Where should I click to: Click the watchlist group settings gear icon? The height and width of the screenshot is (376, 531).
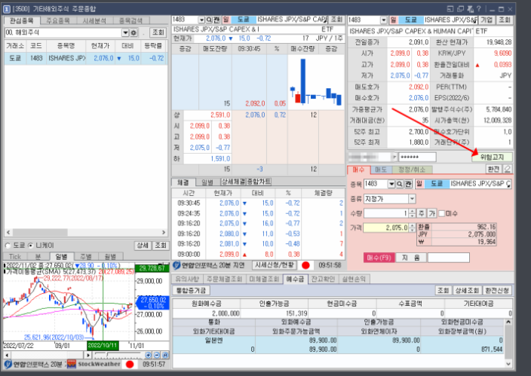pyautogui.click(x=134, y=32)
